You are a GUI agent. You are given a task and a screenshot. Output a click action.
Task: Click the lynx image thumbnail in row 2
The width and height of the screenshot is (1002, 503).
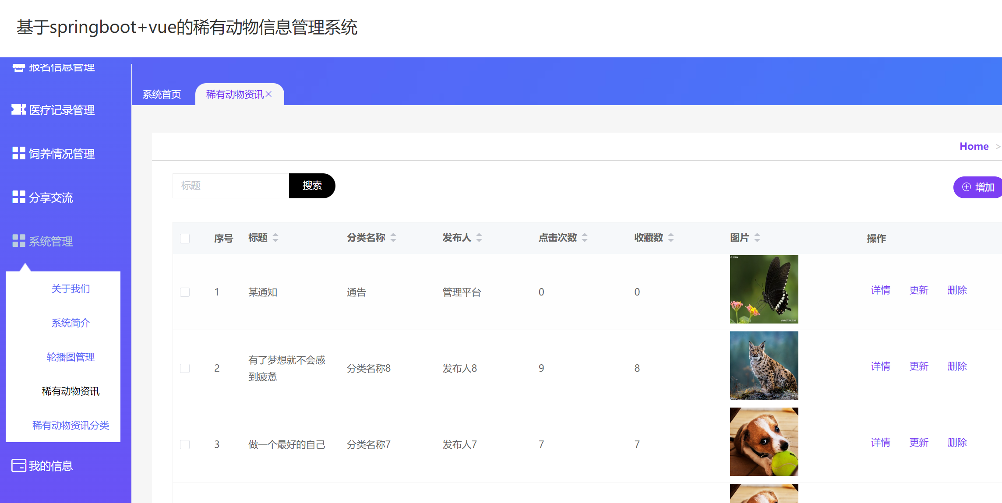[x=764, y=365]
